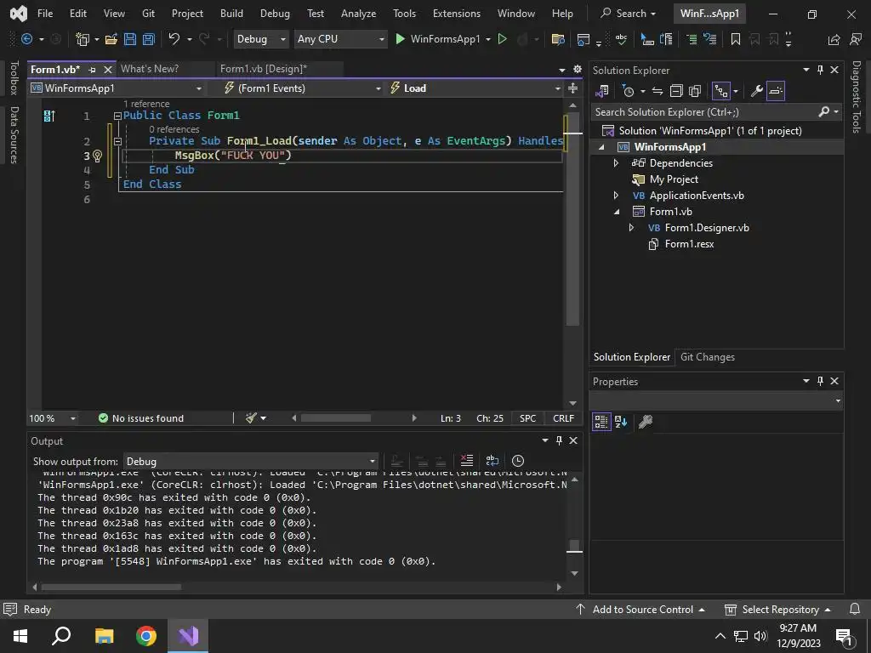The height and width of the screenshot is (653, 871).
Task: Click the pending changes filter clock icon in Solution Explorer
Action: (629, 91)
